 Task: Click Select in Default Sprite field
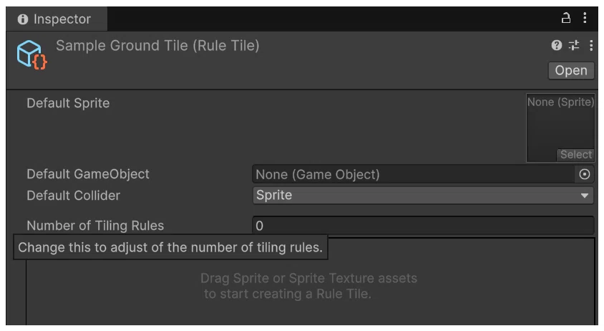tap(575, 155)
